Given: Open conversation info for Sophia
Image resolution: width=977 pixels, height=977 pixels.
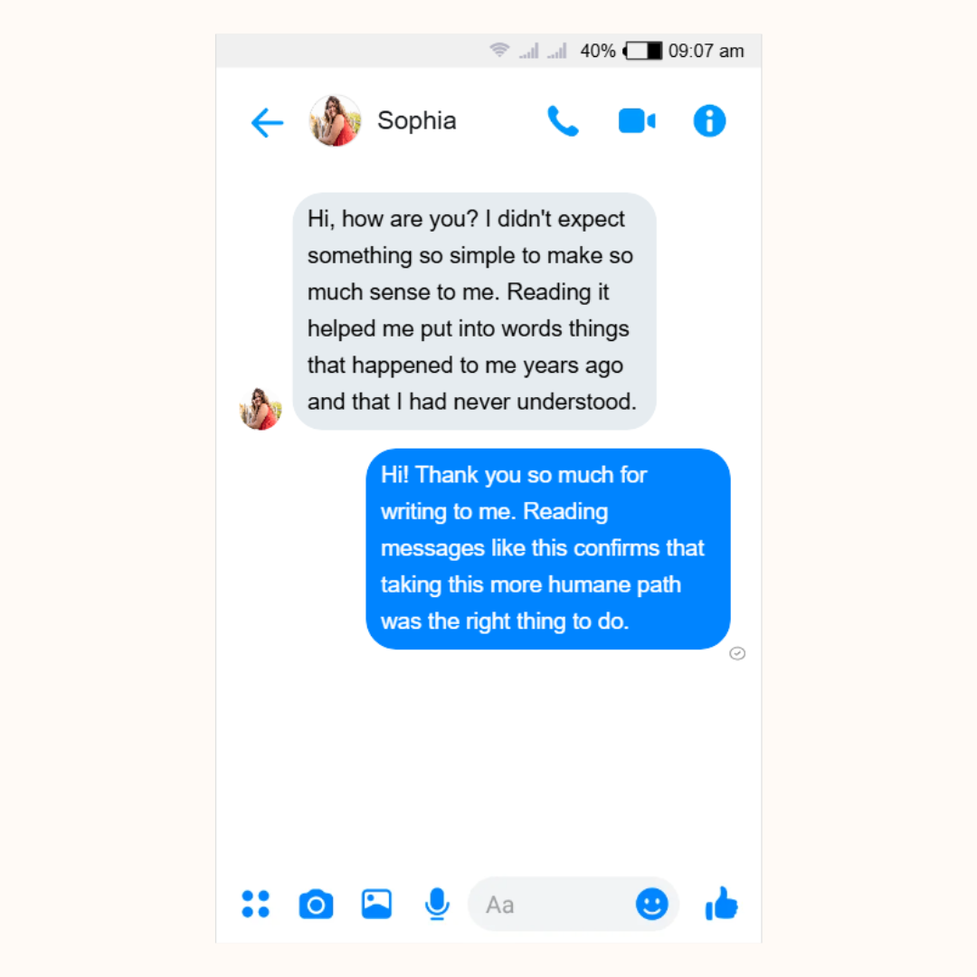Looking at the screenshot, I should [709, 121].
